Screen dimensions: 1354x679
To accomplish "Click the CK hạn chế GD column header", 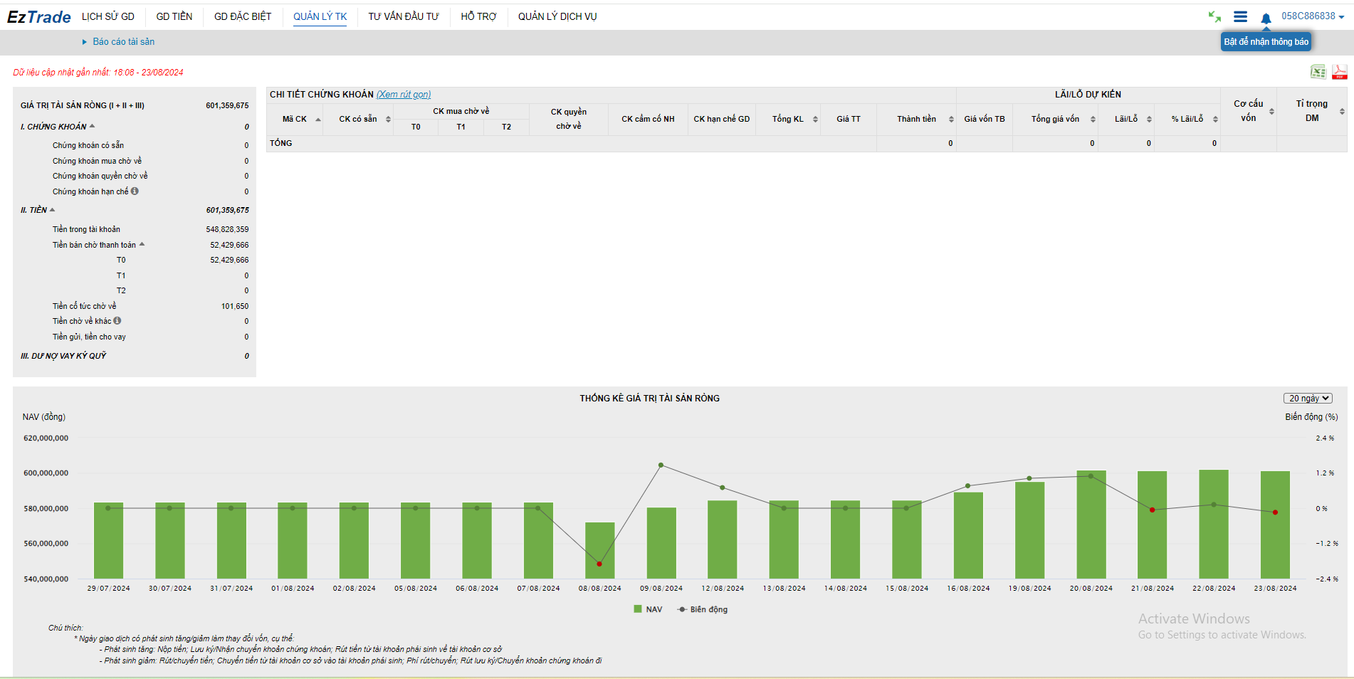I will pyautogui.click(x=722, y=119).
